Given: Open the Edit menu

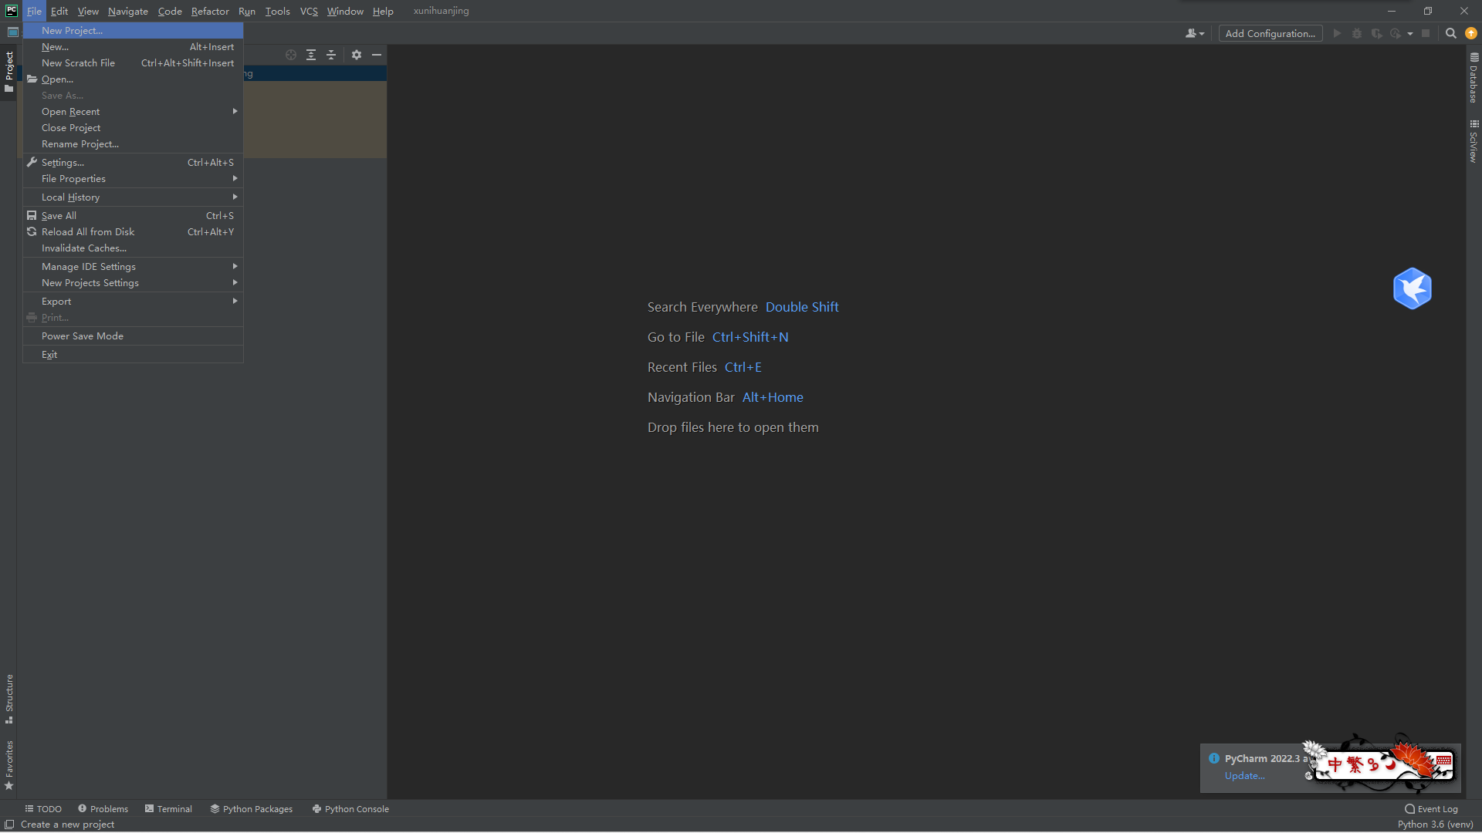Looking at the screenshot, I should (x=59, y=11).
